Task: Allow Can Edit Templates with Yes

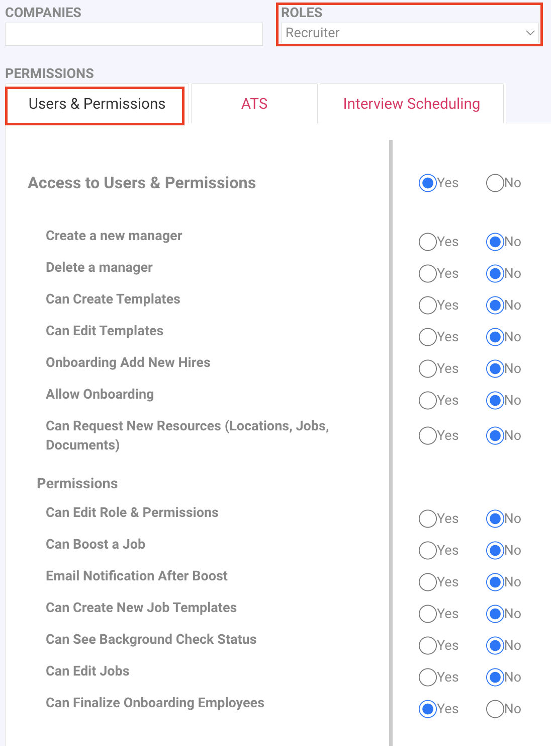Action: [427, 337]
